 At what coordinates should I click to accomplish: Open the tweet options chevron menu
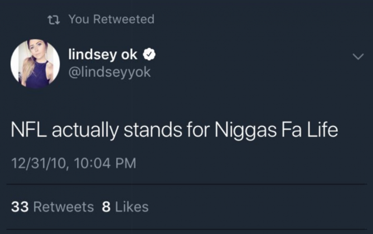[358, 57]
